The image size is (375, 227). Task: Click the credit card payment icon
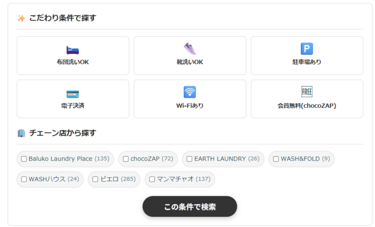point(73,93)
